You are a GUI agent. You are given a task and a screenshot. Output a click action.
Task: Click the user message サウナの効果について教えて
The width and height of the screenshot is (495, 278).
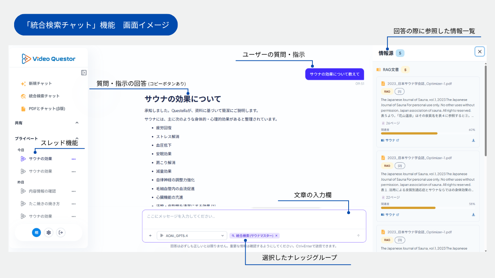click(334, 74)
